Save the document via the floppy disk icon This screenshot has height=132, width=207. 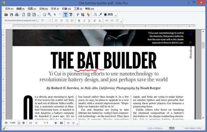tap(11, 15)
